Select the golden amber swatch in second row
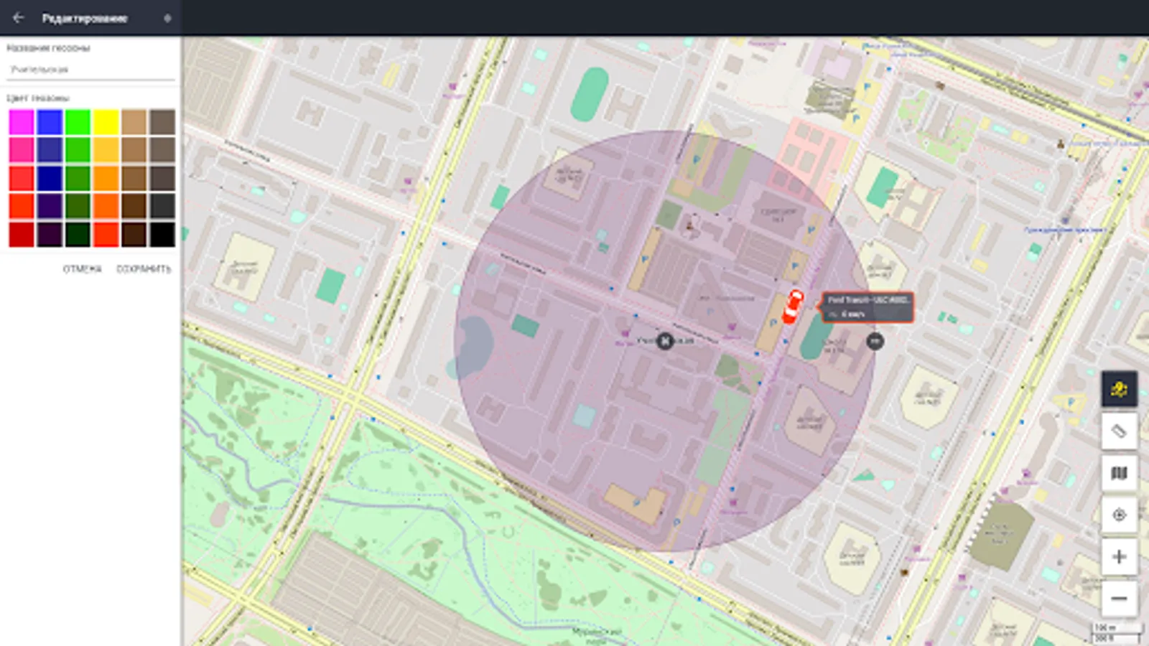The width and height of the screenshot is (1149, 646). (106, 150)
